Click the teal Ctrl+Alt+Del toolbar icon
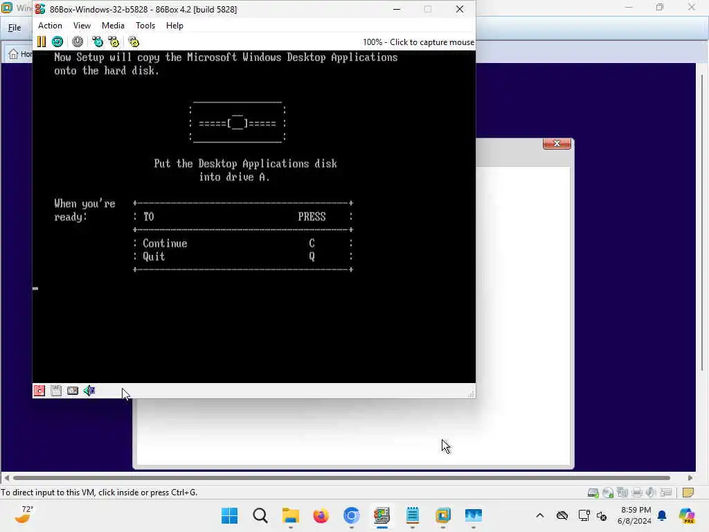The width and height of the screenshot is (709, 532). (x=97, y=42)
